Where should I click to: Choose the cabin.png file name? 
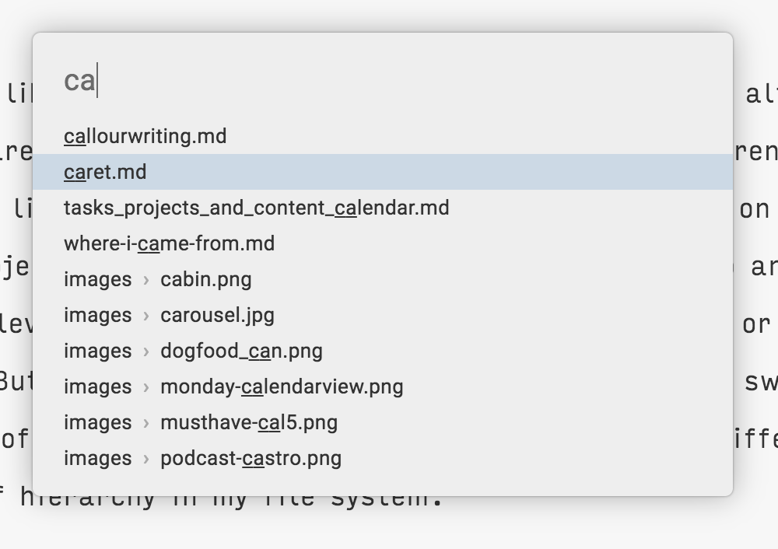(206, 279)
